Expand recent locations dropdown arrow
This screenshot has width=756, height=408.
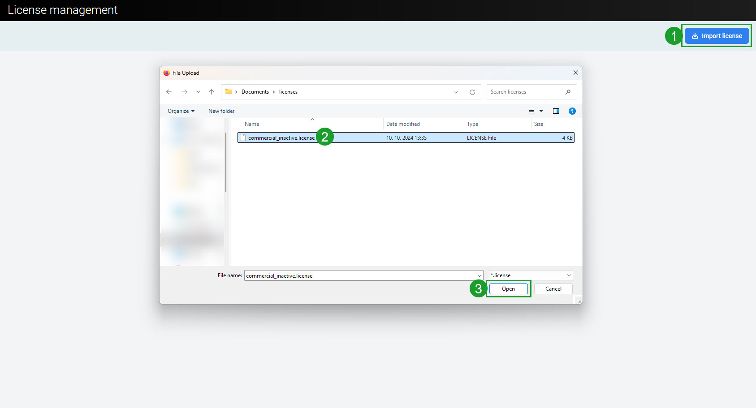pos(198,92)
